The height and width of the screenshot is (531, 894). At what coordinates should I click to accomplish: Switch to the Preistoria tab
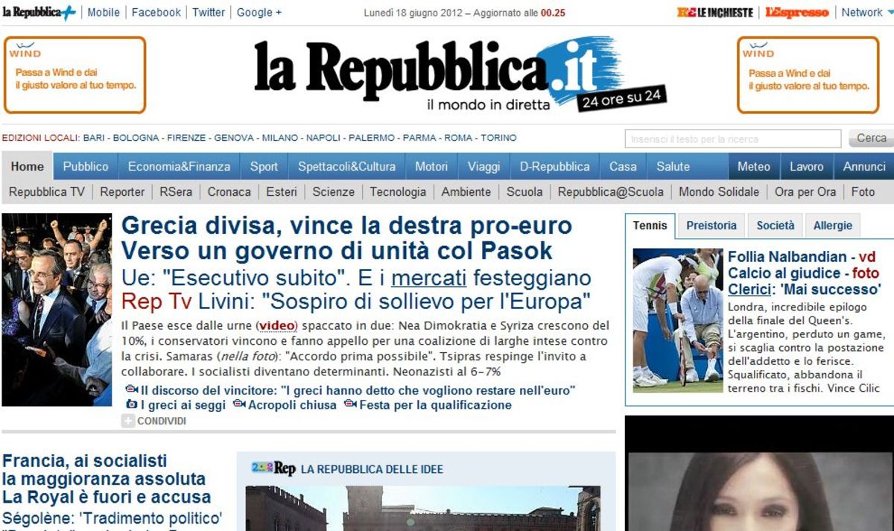pos(711,226)
